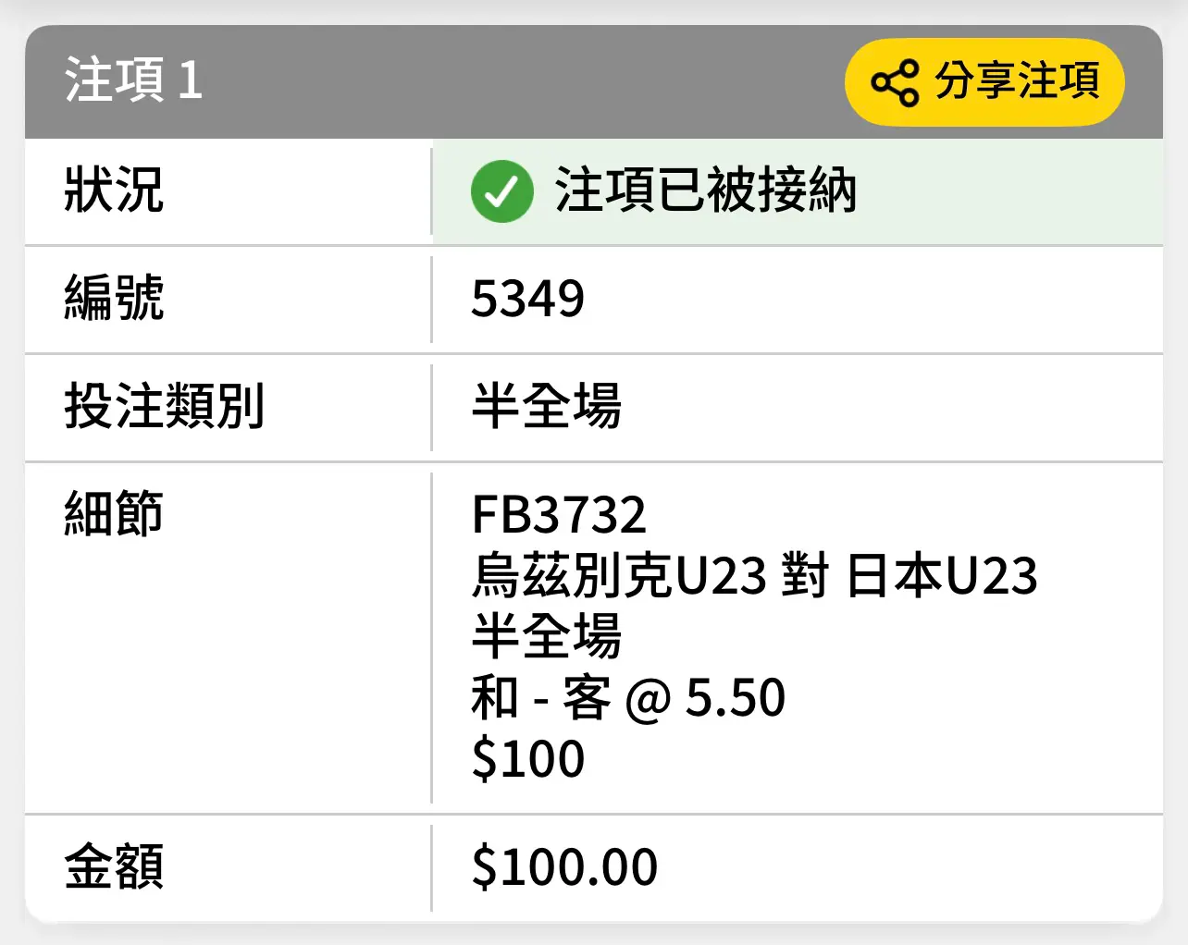Click the 注項已被接納 accepted status text
This screenshot has height=945, width=1188.
tap(706, 190)
